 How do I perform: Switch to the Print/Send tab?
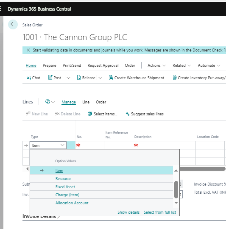(x=72, y=66)
